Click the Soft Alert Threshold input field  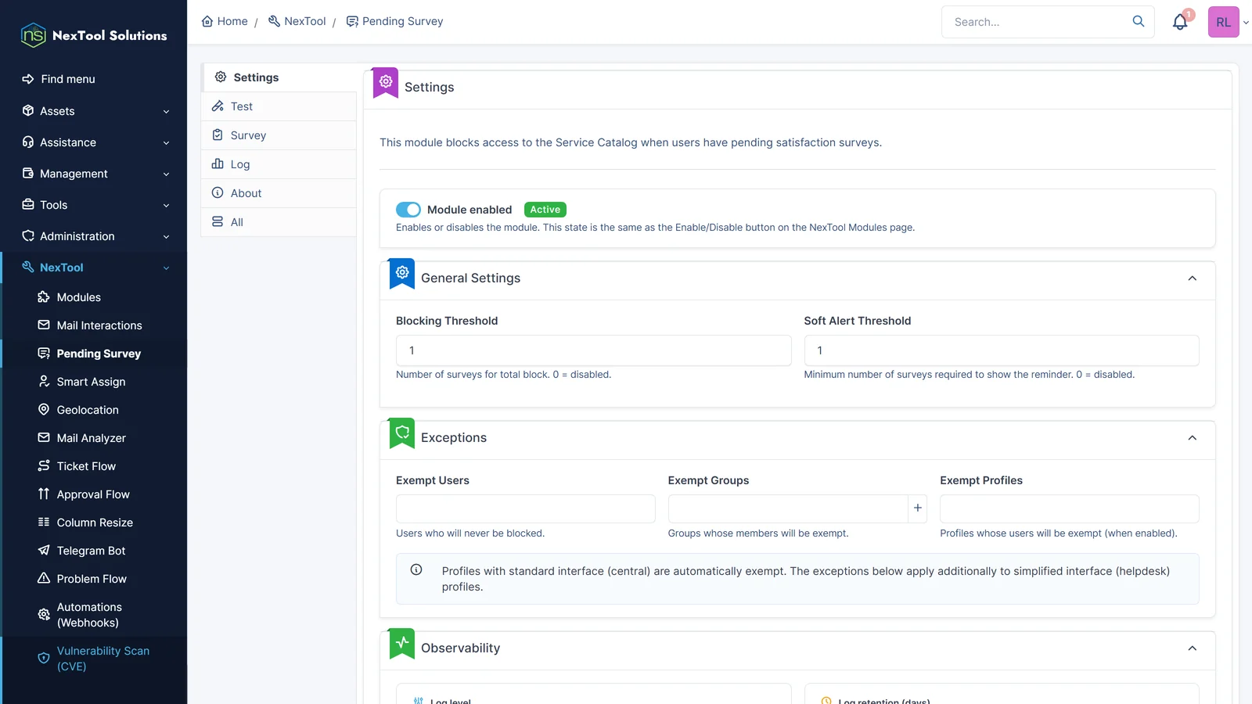pos(1002,350)
